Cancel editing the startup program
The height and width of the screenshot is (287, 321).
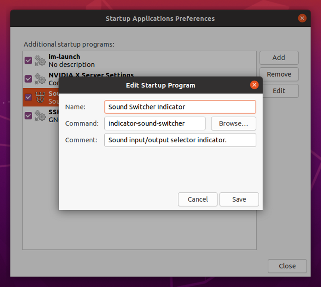coord(197,199)
